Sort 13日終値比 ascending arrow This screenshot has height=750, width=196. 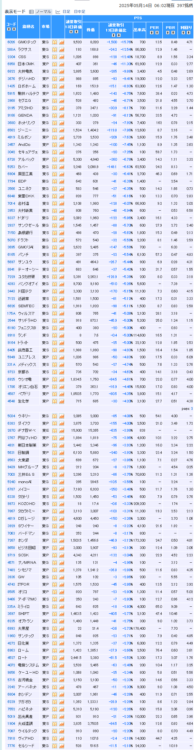[114, 35]
